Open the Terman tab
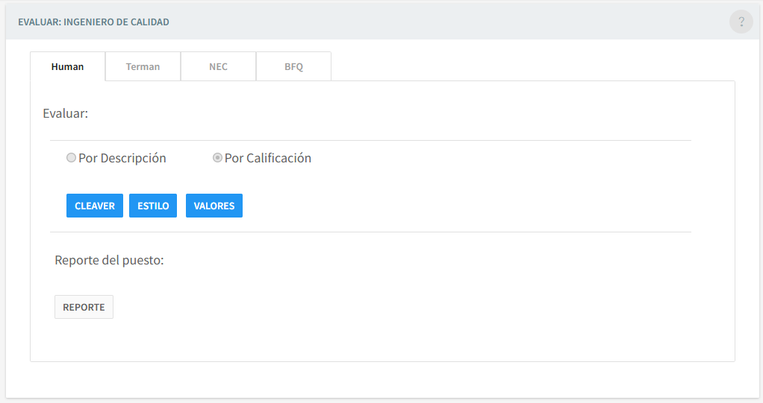The width and height of the screenshot is (763, 403). point(143,66)
